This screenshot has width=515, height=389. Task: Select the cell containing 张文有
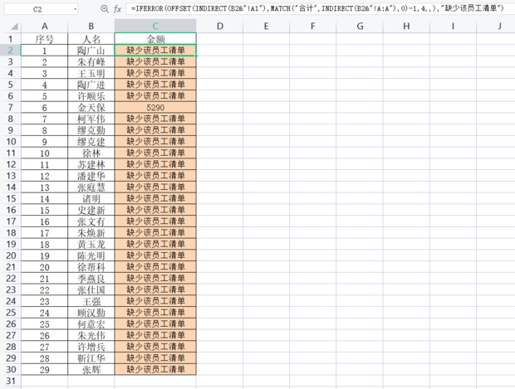point(91,221)
